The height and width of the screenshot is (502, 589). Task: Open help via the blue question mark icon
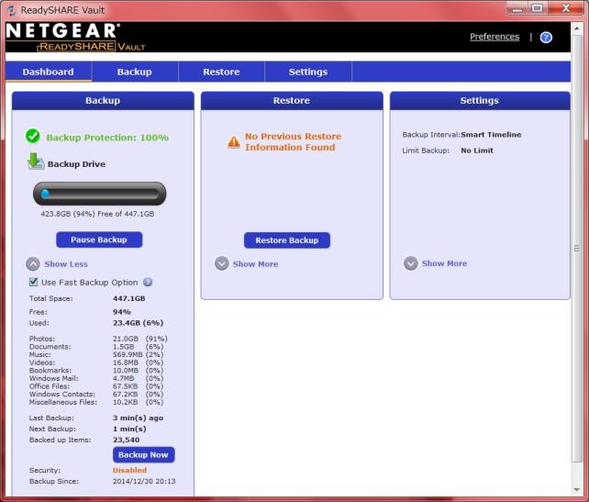[546, 38]
